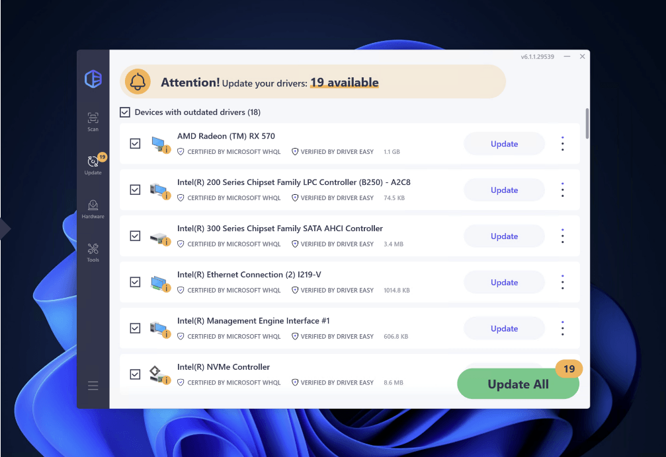Uncheck the Intel NVMe Controller checkbox
Image resolution: width=666 pixels, height=457 pixels.
(135, 374)
